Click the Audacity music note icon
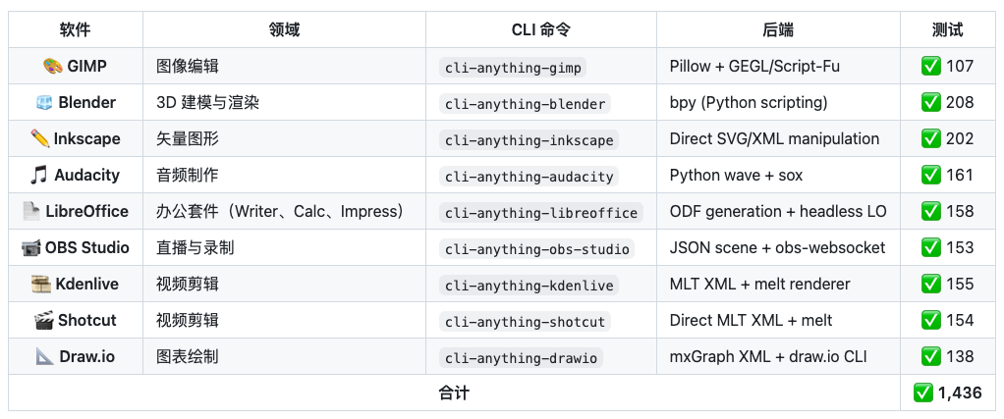Image resolution: width=1004 pixels, height=419 pixels. [x=39, y=176]
